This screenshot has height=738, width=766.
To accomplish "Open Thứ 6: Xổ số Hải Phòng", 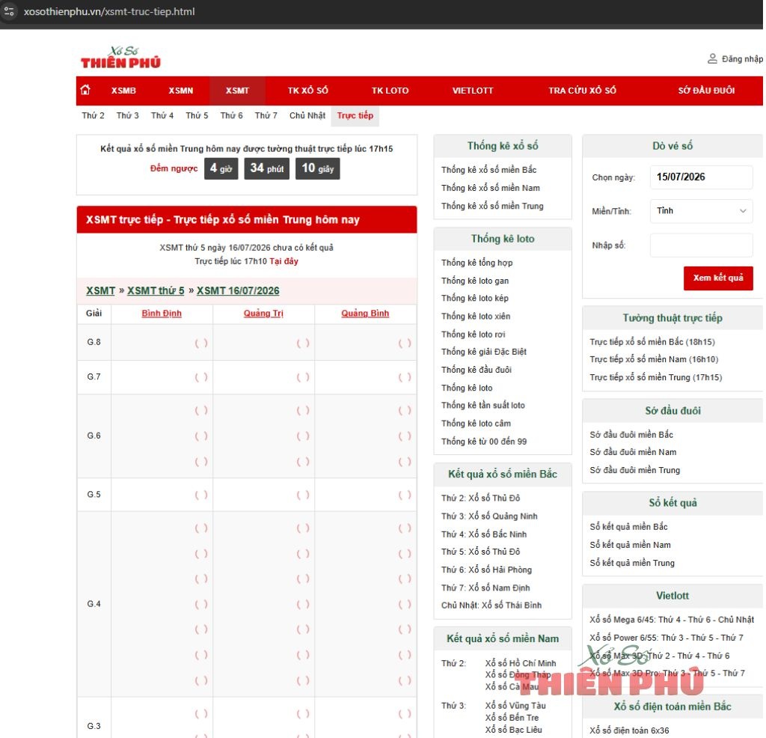I will tap(486, 570).
